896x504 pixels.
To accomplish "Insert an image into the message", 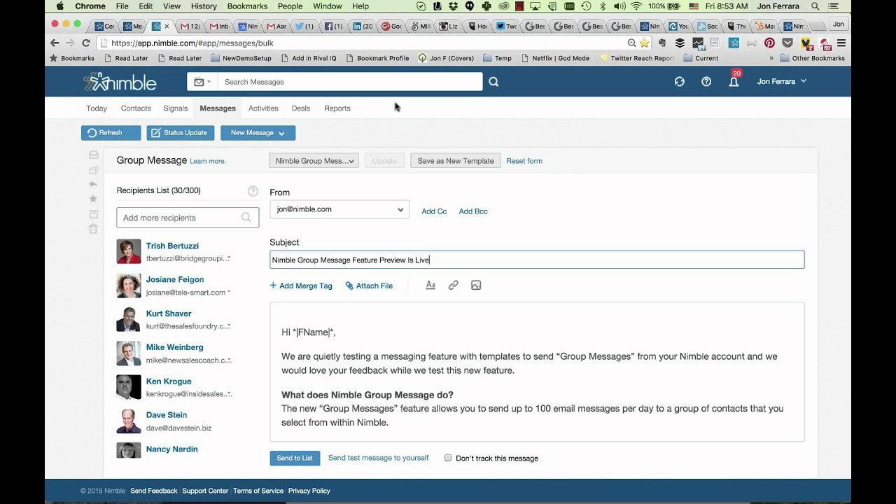I will tap(476, 285).
